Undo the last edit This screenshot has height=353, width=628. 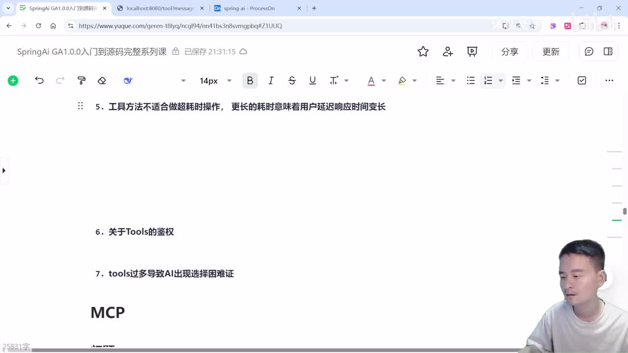point(39,80)
